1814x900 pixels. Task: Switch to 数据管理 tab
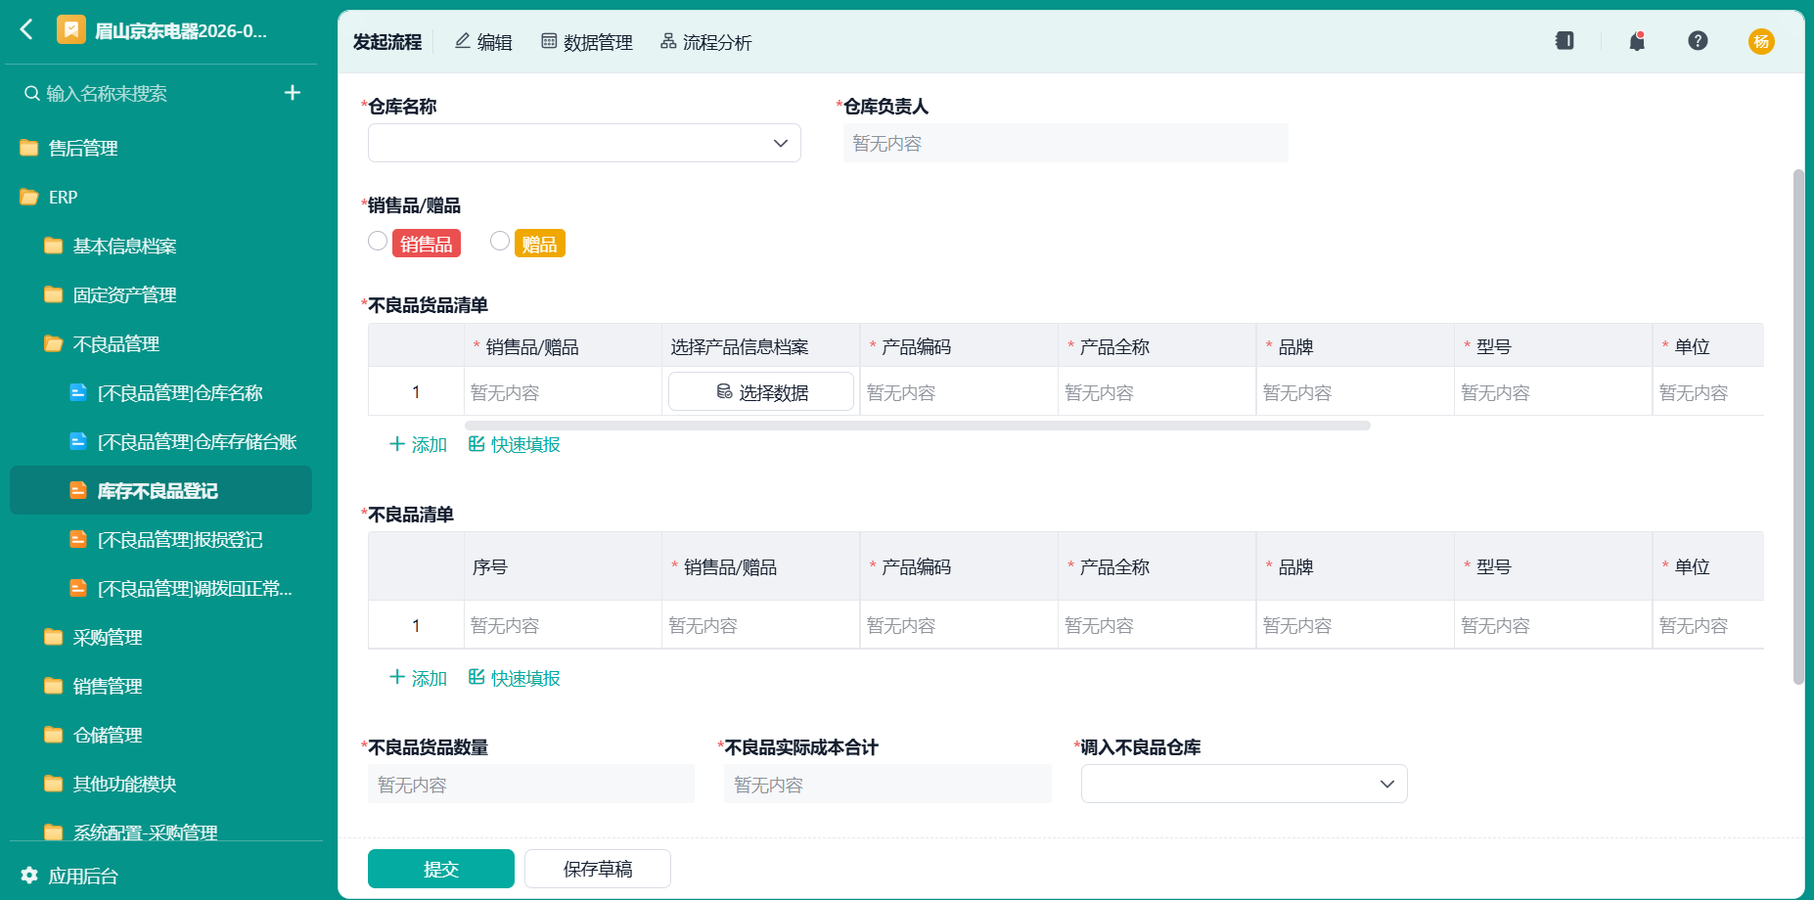[x=587, y=42]
